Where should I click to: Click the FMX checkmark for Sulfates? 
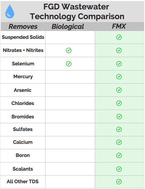point(119,129)
